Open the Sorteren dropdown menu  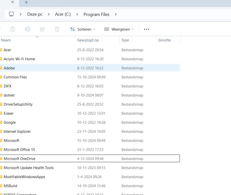pyautogui.click(x=83, y=29)
